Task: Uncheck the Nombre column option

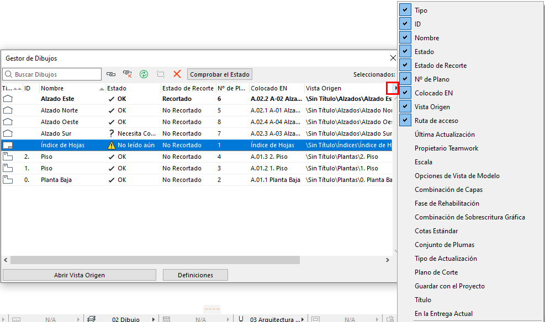Action: click(405, 37)
